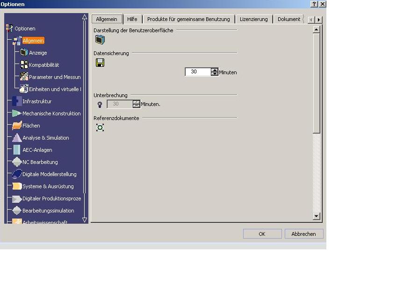This screenshot has height=290, width=411.
Task: Click Unterbrechung spinner up arrow
Action: click(x=137, y=102)
